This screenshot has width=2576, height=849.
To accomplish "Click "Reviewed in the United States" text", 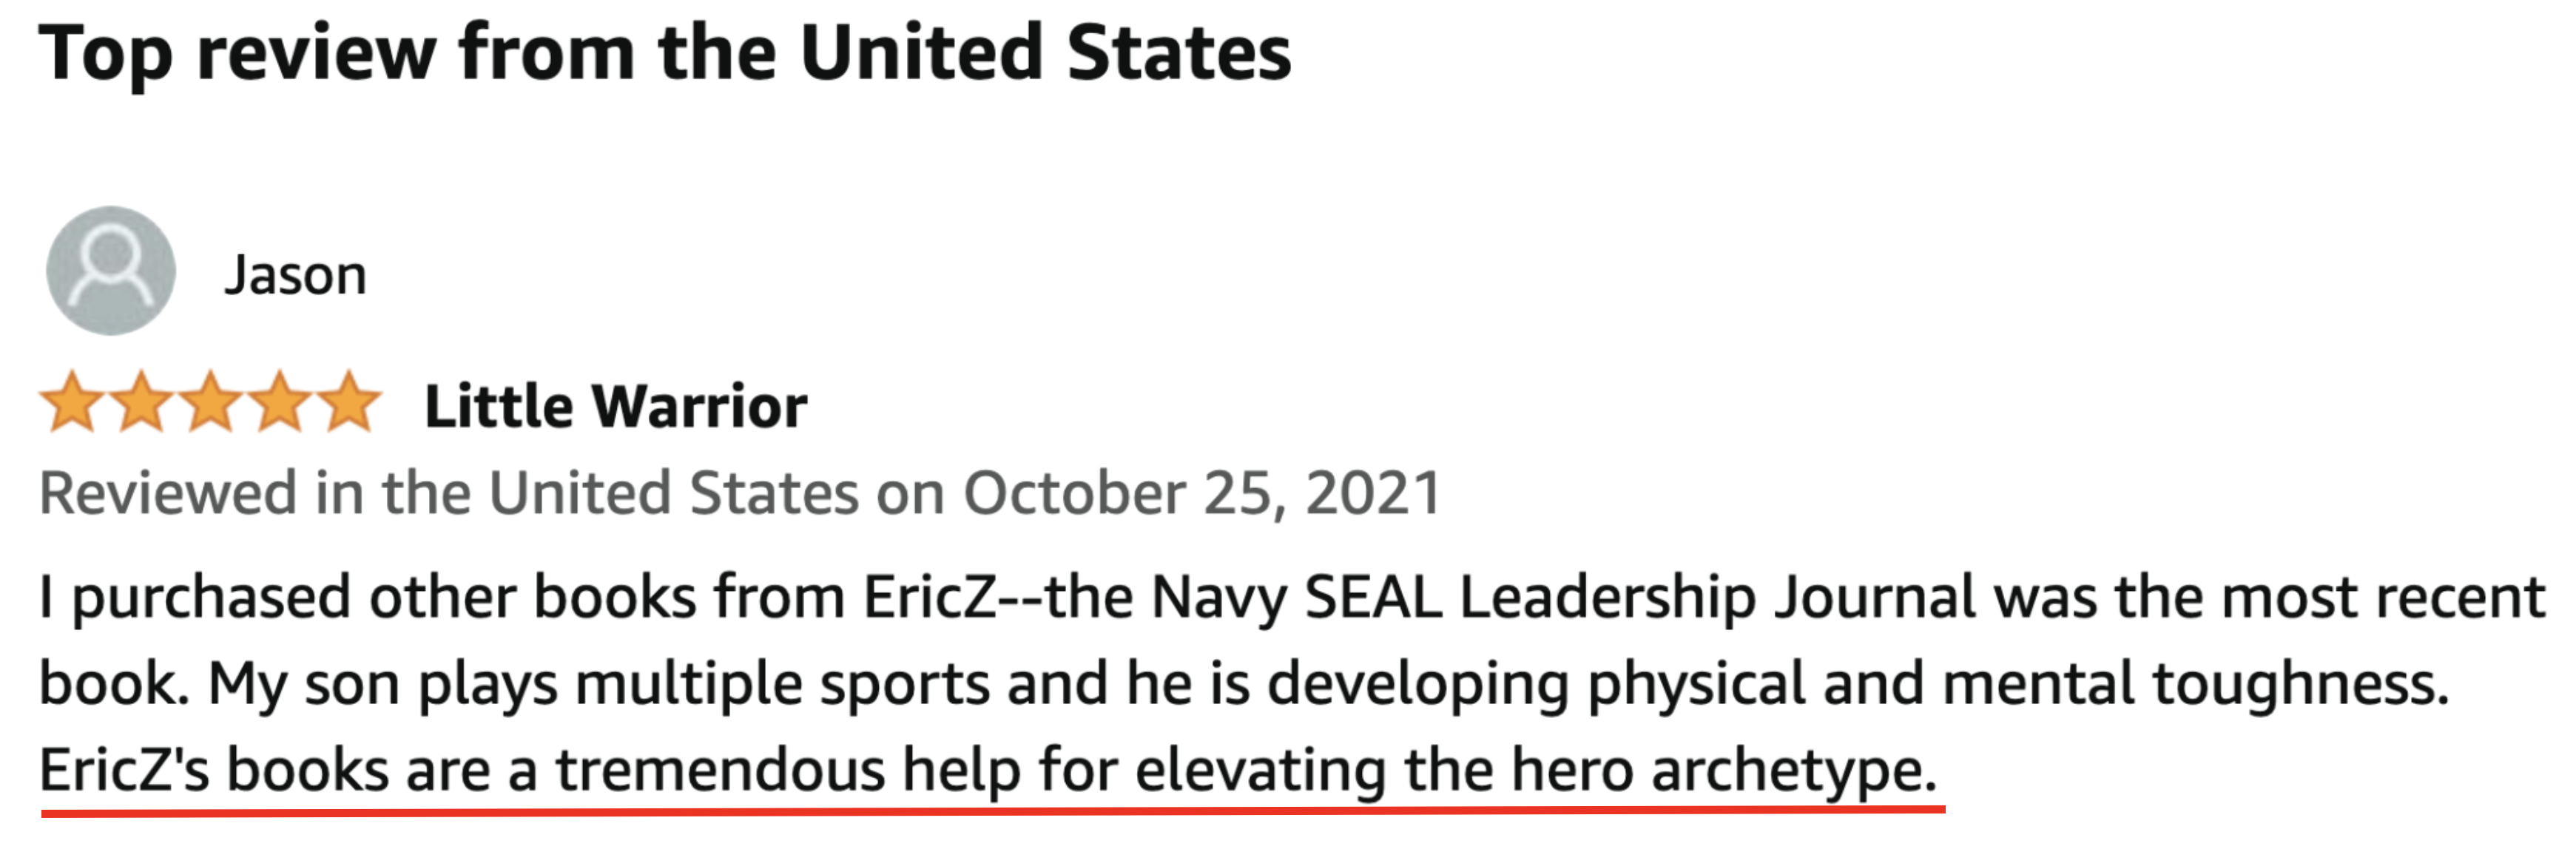I will tap(448, 493).
